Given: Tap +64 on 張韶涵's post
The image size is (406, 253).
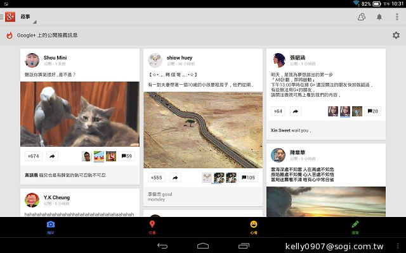Looking at the screenshot, I should (278, 111).
